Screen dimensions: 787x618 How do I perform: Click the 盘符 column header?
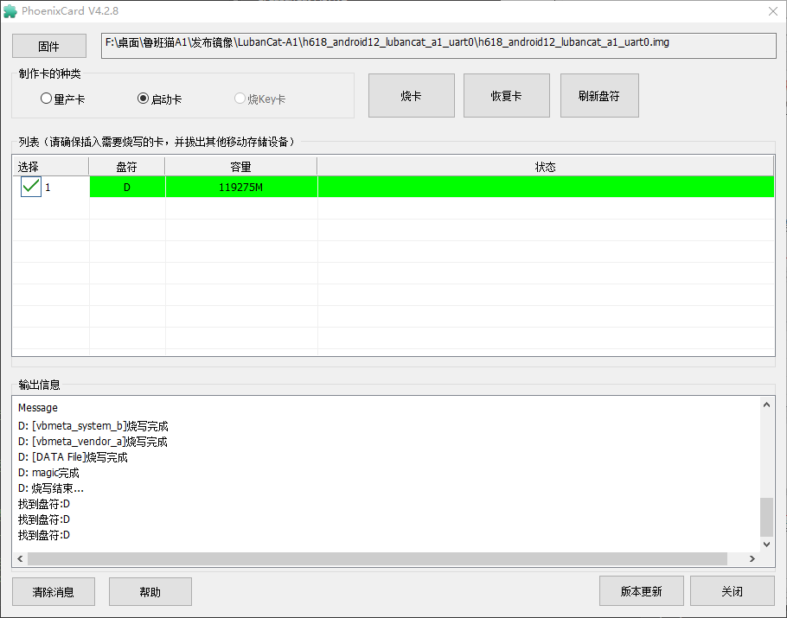coord(126,167)
